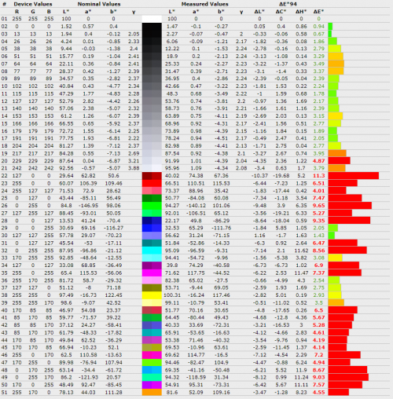Viewport: 393px width, 399px height.
Task: Click the Nominal Values header
Action: (x=99, y=4)
